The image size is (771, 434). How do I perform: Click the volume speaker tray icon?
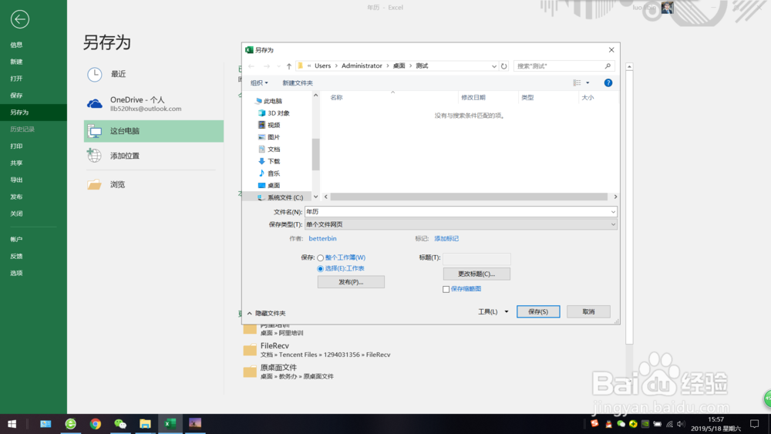681,424
